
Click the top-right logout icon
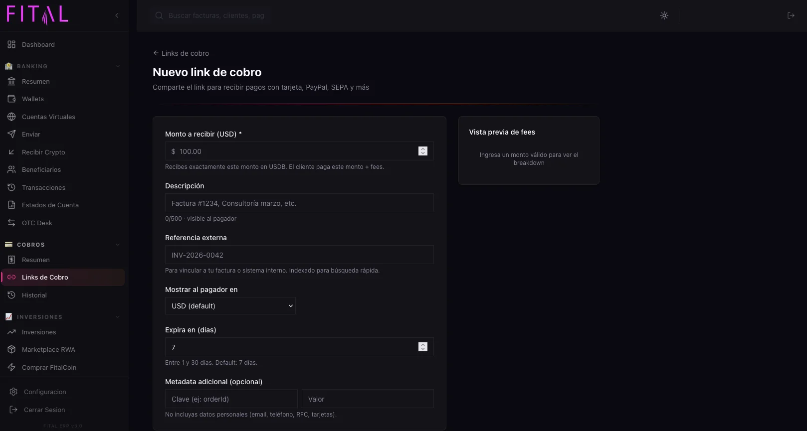[x=791, y=15]
